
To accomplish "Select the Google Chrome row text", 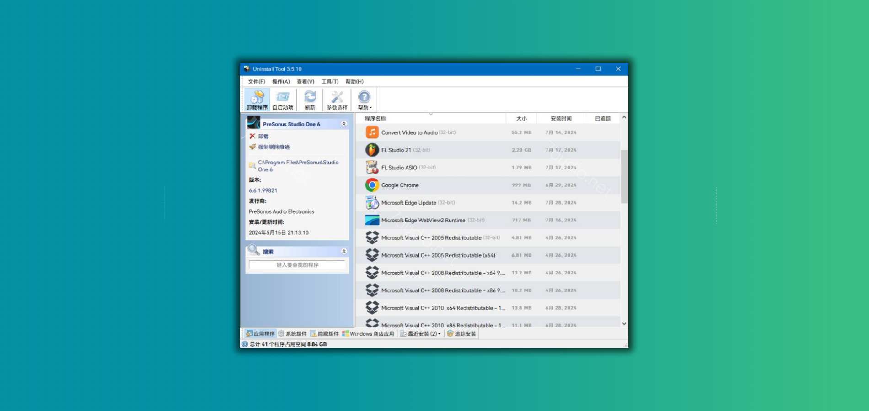I will click(x=400, y=185).
